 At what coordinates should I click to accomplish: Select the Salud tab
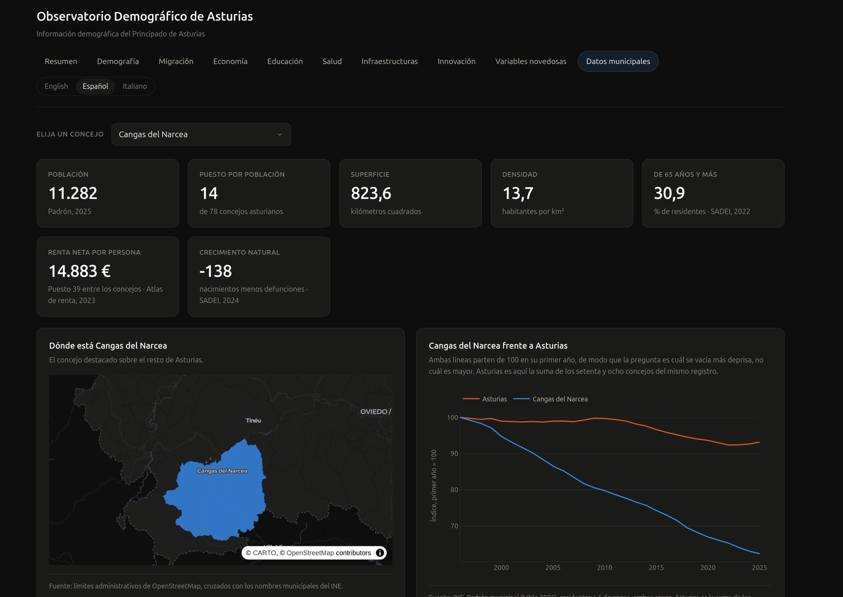332,62
